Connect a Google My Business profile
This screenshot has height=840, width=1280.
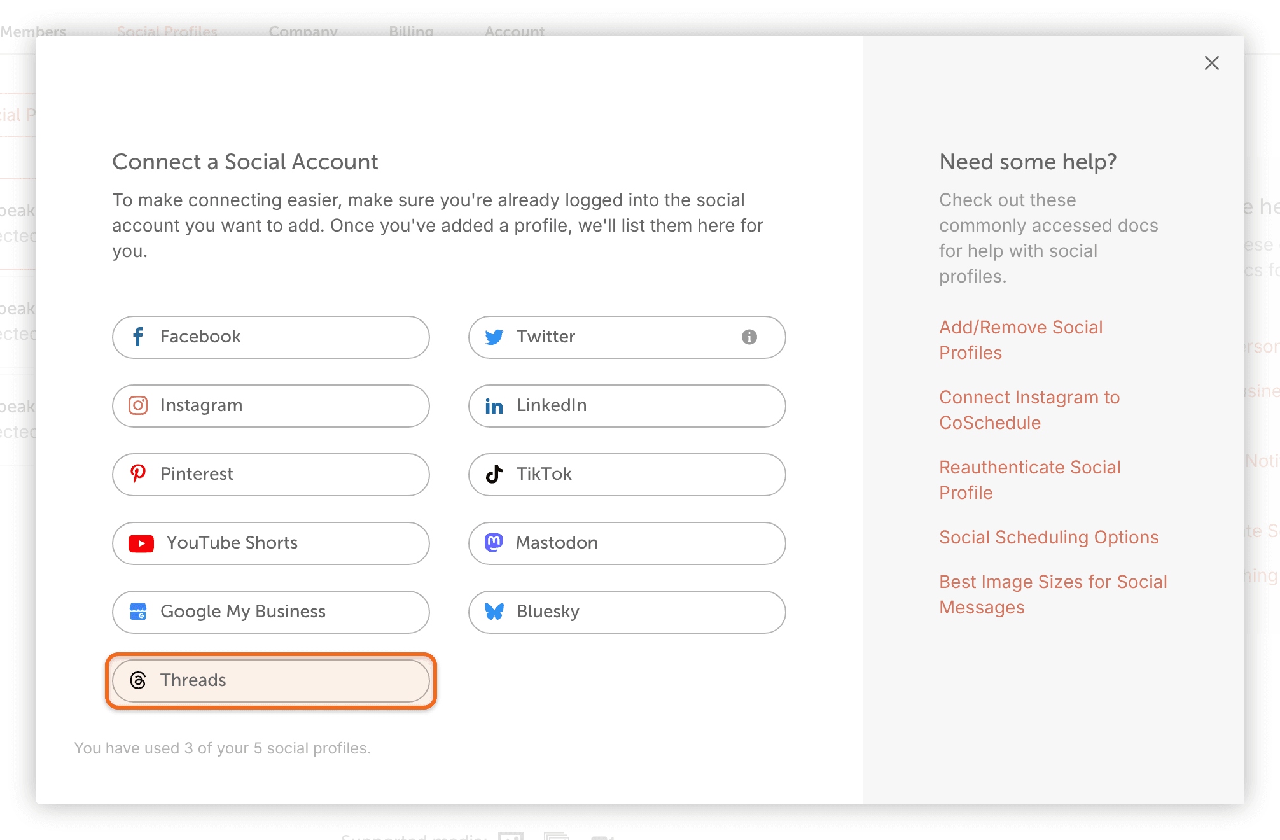tap(271, 612)
